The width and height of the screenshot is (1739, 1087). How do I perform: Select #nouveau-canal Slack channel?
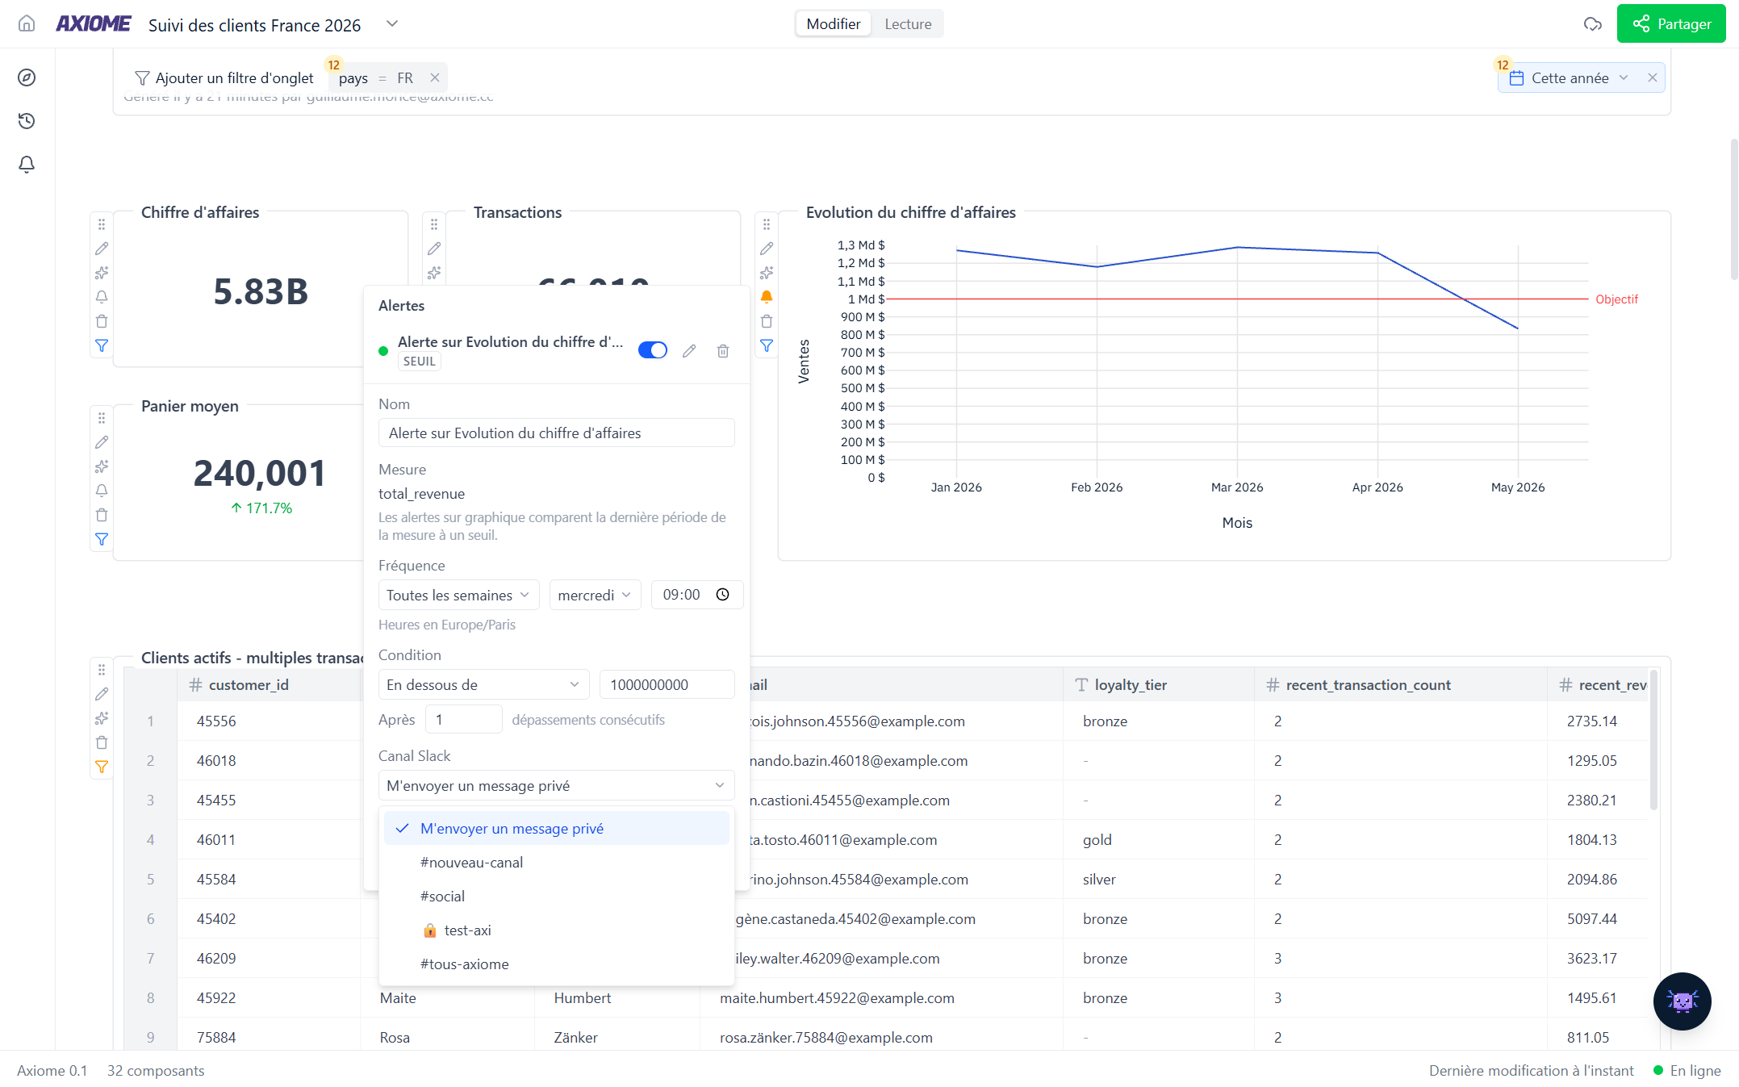(x=556, y=863)
